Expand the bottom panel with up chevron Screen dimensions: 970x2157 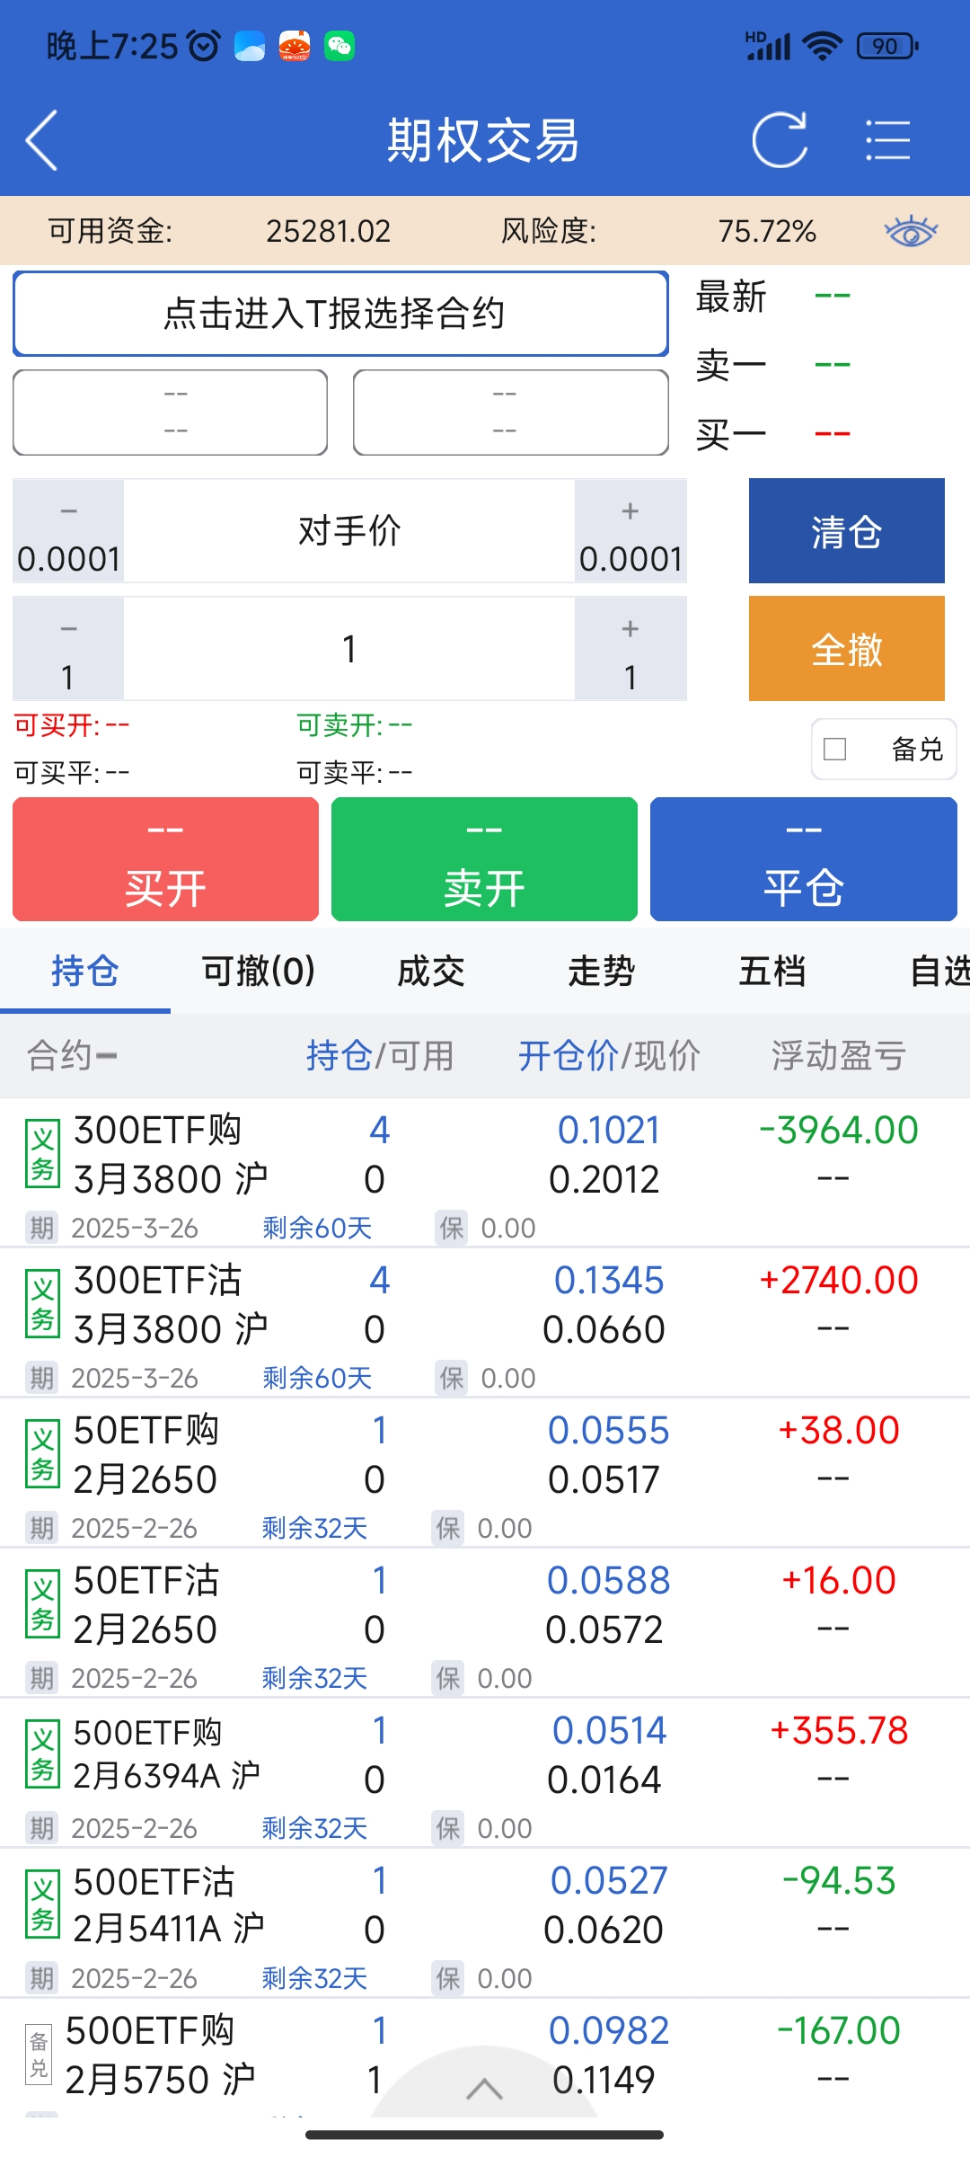(x=484, y=2088)
